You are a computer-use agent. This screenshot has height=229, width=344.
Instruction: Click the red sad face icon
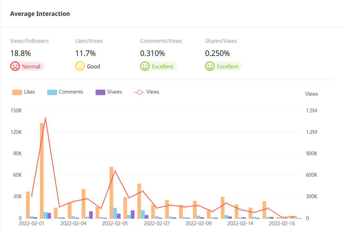pyautogui.click(x=15, y=66)
